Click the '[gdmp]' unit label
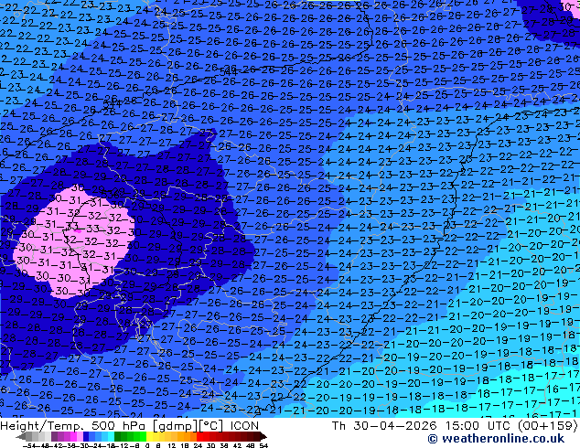Viewport: 580px width, 448px height. (x=175, y=426)
